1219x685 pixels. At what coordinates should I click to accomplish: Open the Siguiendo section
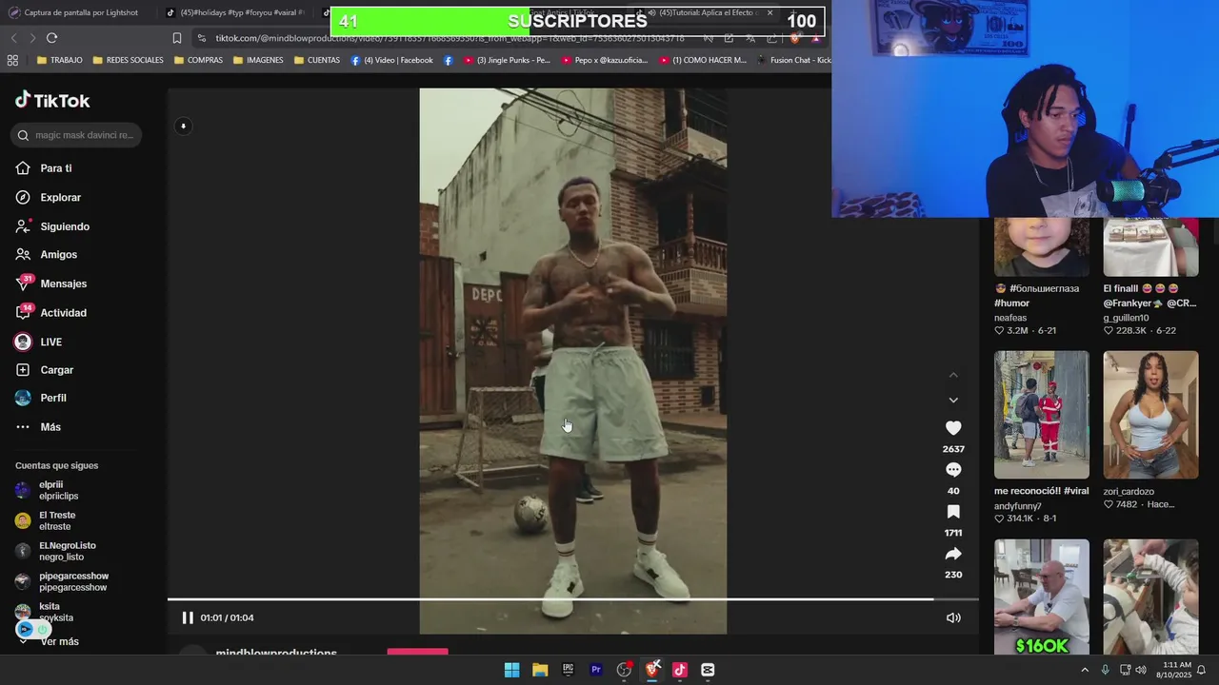click(52, 226)
